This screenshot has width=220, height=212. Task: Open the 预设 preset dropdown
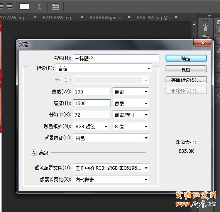pyautogui.click(x=104, y=68)
